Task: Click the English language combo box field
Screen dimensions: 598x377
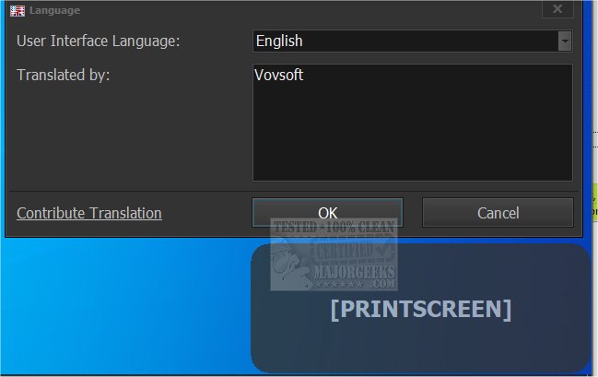Action: pyautogui.click(x=405, y=41)
